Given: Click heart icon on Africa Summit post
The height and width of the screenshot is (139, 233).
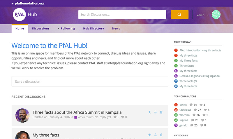Looking at the screenshot, I should click(x=123, y=117).
